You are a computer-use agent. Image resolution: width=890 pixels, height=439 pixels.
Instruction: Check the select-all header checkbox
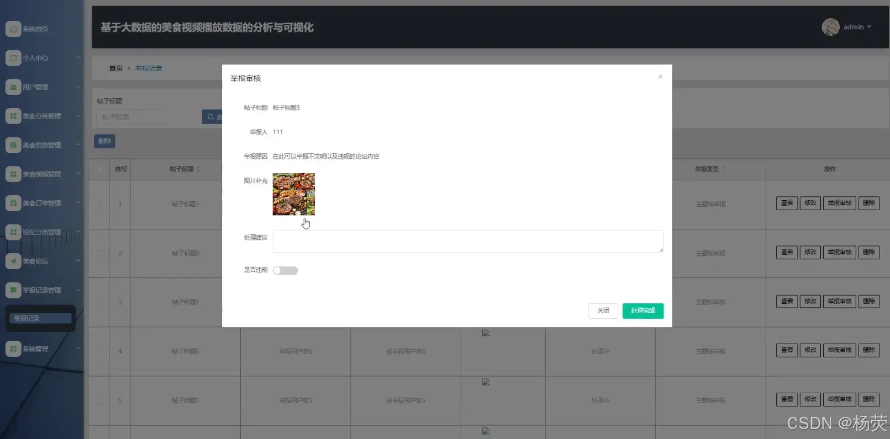point(99,169)
